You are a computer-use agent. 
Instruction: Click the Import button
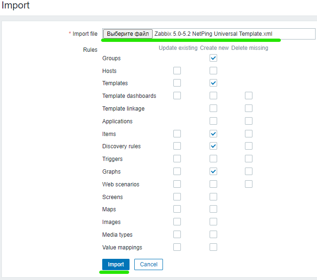116,264
